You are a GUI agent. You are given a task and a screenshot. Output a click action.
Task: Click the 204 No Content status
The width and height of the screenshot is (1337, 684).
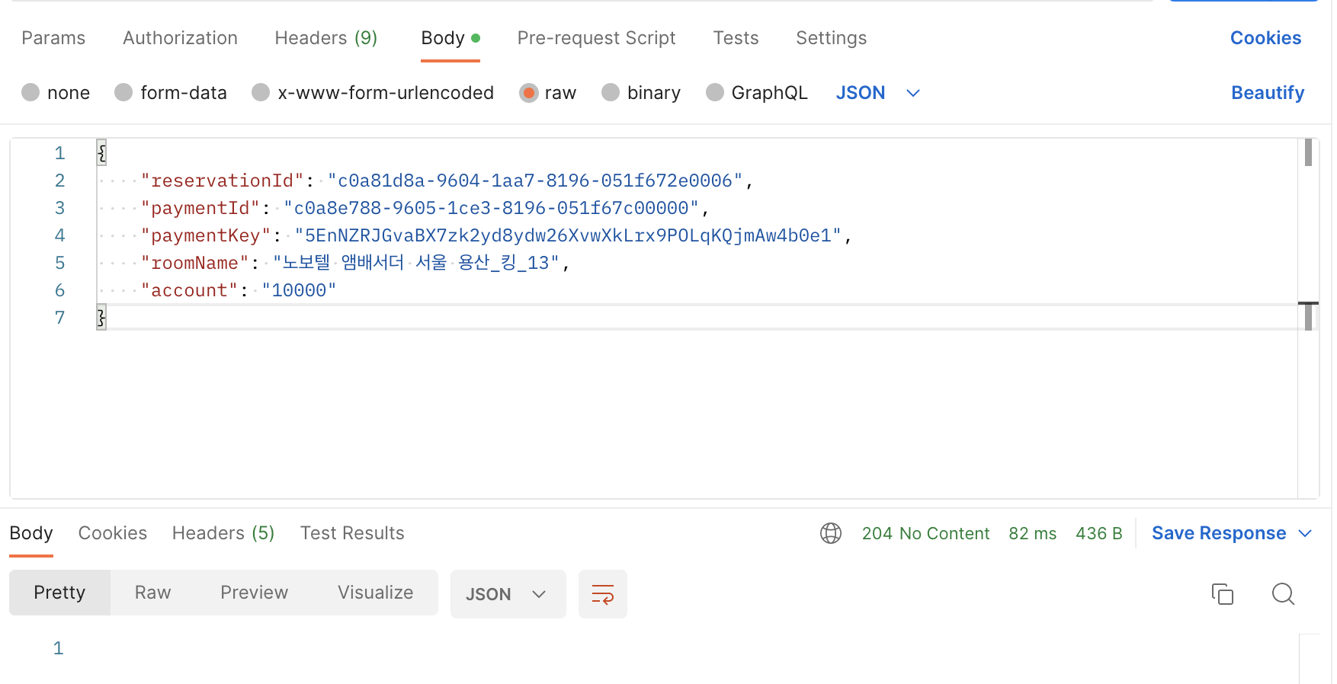click(x=925, y=533)
